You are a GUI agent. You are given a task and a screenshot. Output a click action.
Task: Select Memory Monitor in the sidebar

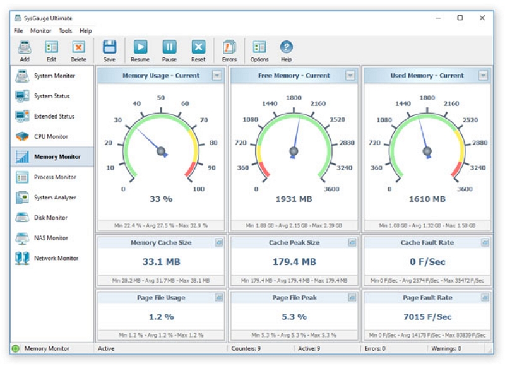click(x=52, y=156)
